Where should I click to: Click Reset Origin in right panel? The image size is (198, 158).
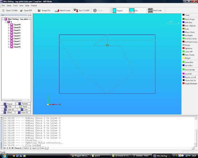(188, 19)
